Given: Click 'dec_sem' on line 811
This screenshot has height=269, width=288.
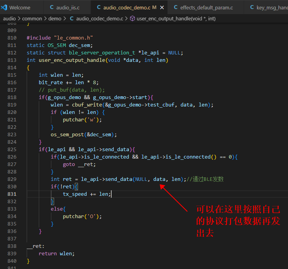Looking at the screenshot, I should [x=79, y=45].
